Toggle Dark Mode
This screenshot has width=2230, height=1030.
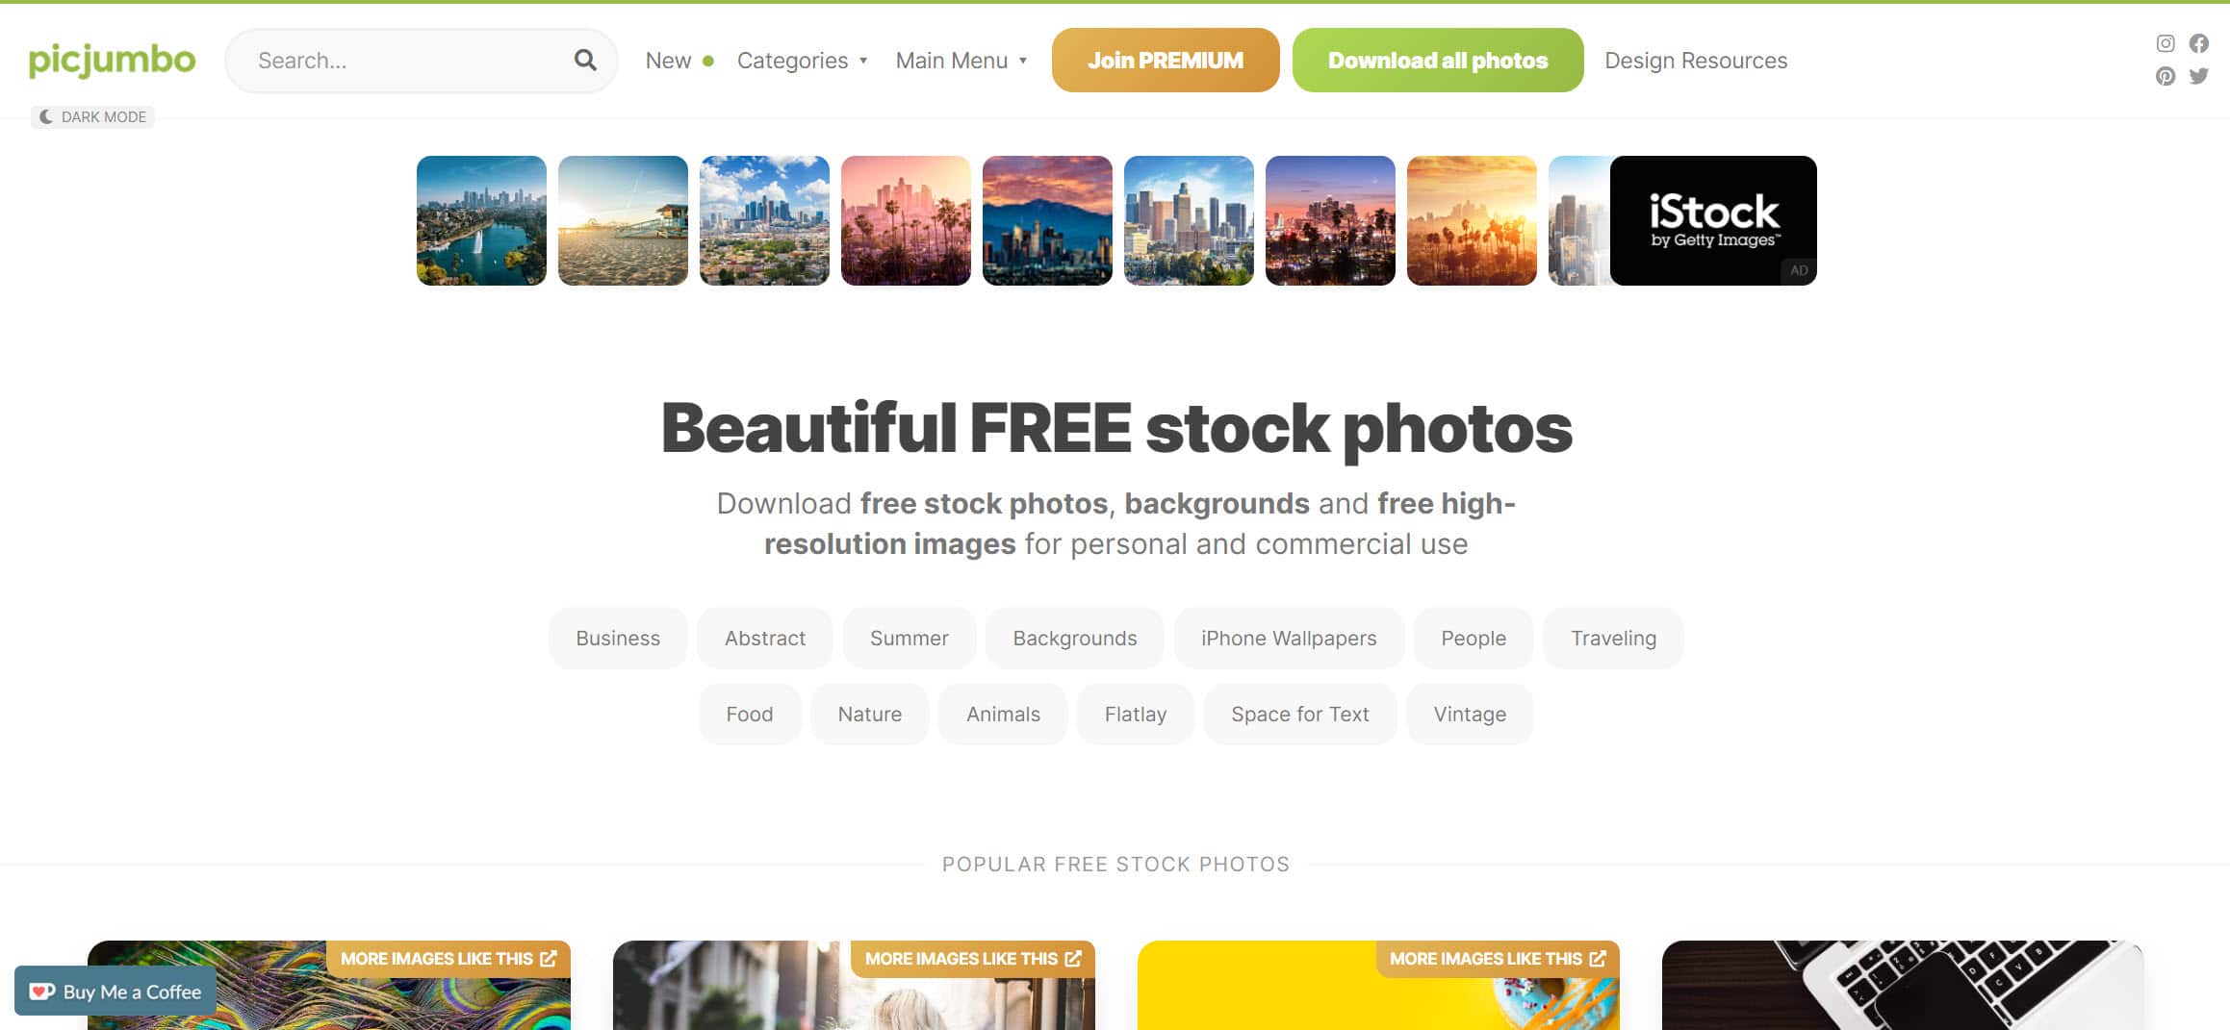tap(92, 117)
